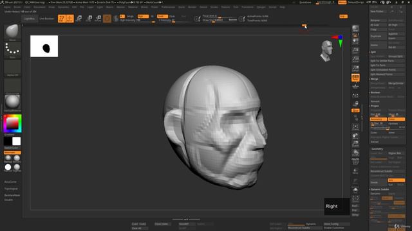Select the Move transform mode in top shelf
The height and width of the screenshot is (231, 412).
79,19
